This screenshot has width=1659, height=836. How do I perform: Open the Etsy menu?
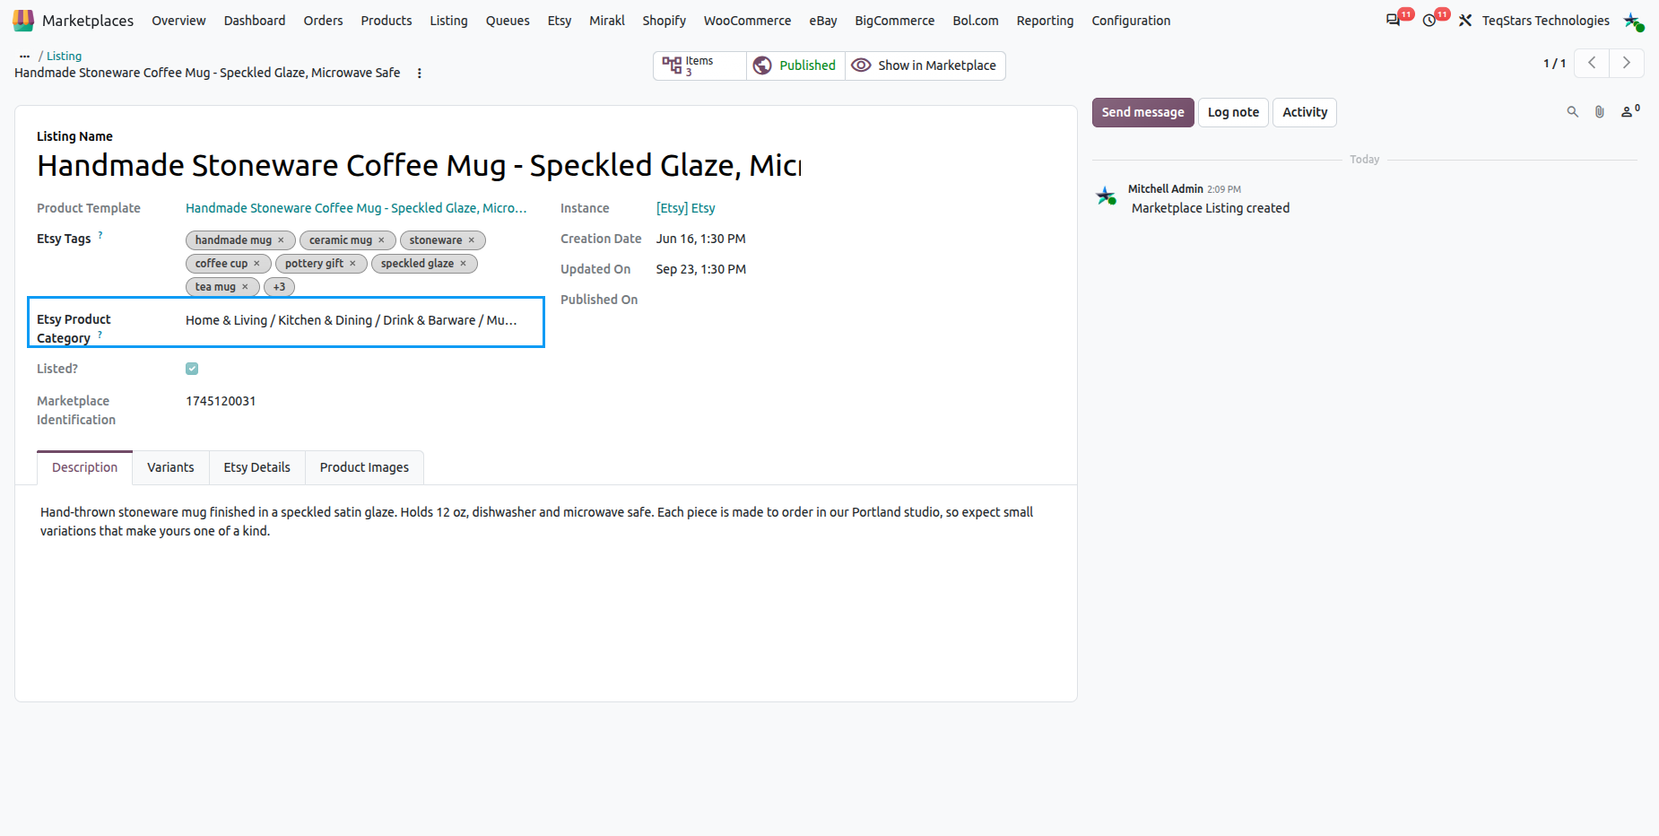point(560,20)
